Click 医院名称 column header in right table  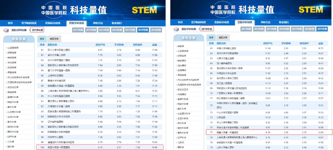coord(221,43)
